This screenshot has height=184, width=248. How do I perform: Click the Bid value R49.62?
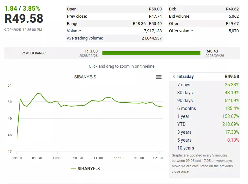pyautogui.click(x=232, y=9)
